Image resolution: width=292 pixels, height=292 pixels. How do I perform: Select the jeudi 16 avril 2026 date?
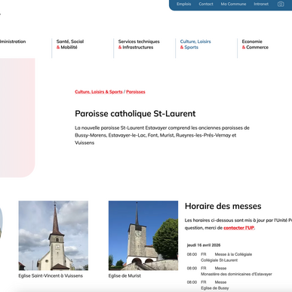pos(204,245)
